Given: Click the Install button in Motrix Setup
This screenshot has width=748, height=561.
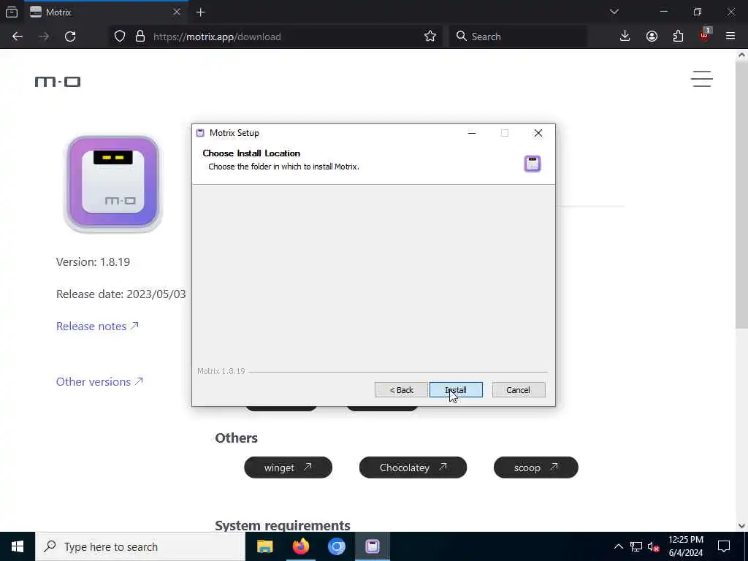Looking at the screenshot, I should pos(456,390).
